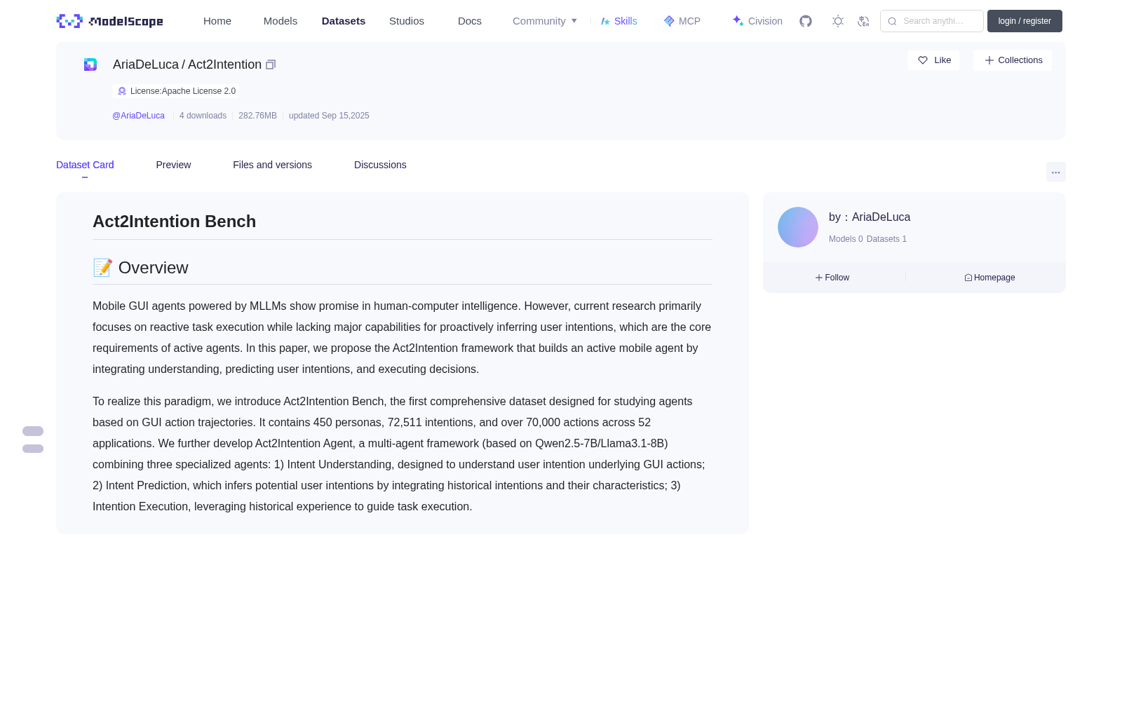Click the author's "Models 0" count
Image resolution: width=1122 pixels, height=701 pixels.
846,239
